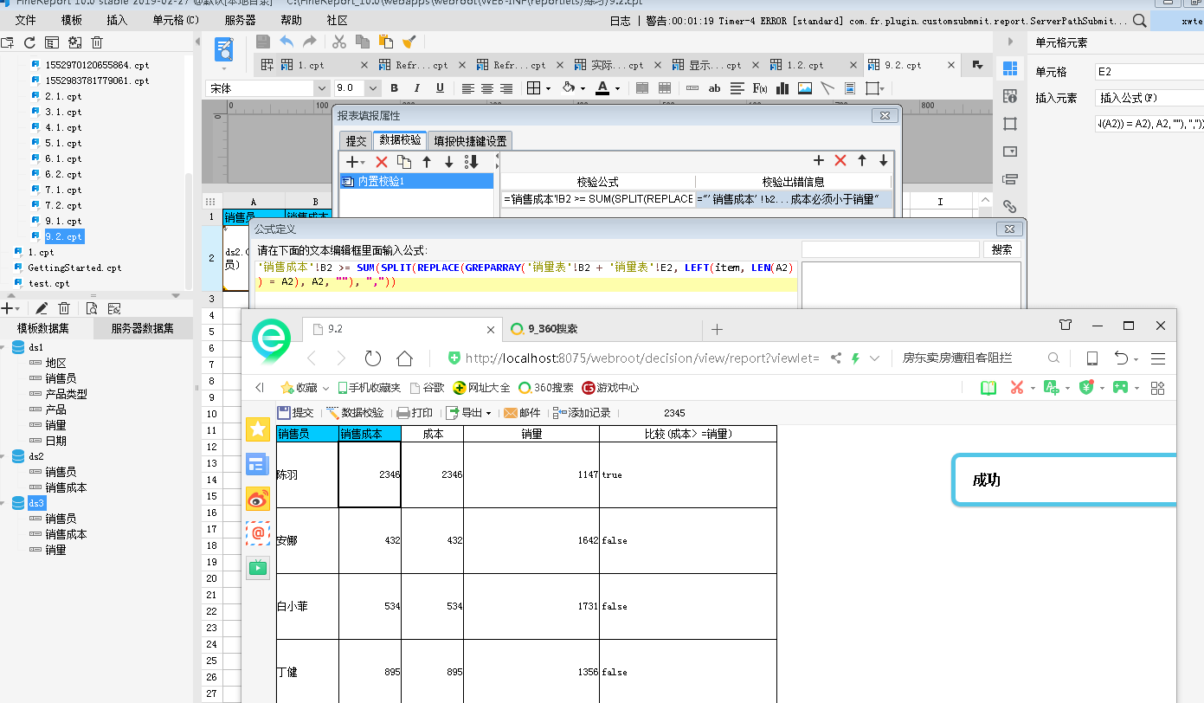Click the Format Painter brush icon
The height and width of the screenshot is (703, 1204).
pos(409,42)
